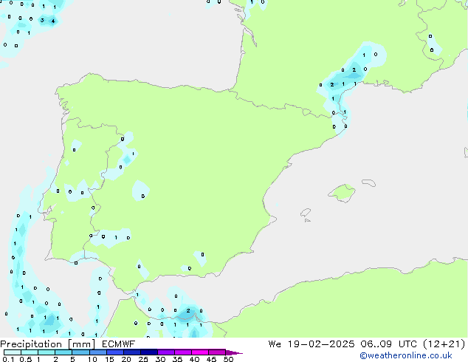Image resolution: width=468 pixels, height=362 pixels.
Task: Click the "UTC" label
Action: [407, 344]
